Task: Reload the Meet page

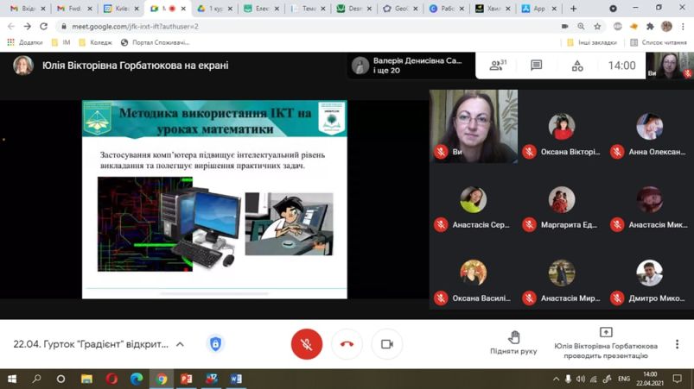Action: click(x=43, y=27)
